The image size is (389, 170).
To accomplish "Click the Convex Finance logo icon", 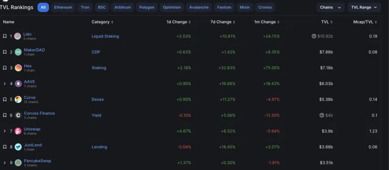I will tap(18, 115).
